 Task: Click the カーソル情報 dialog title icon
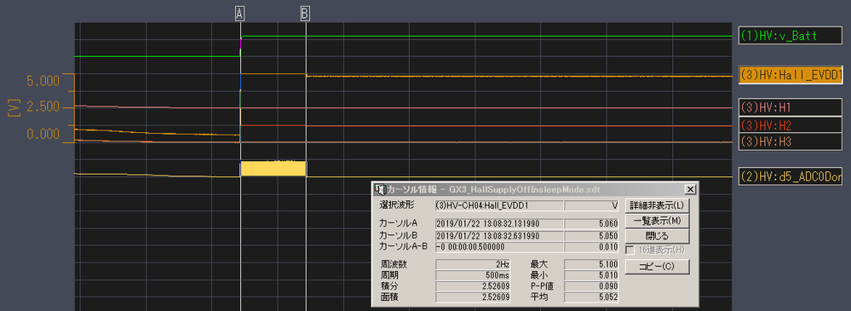pyautogui.click(x=380, y=189)
